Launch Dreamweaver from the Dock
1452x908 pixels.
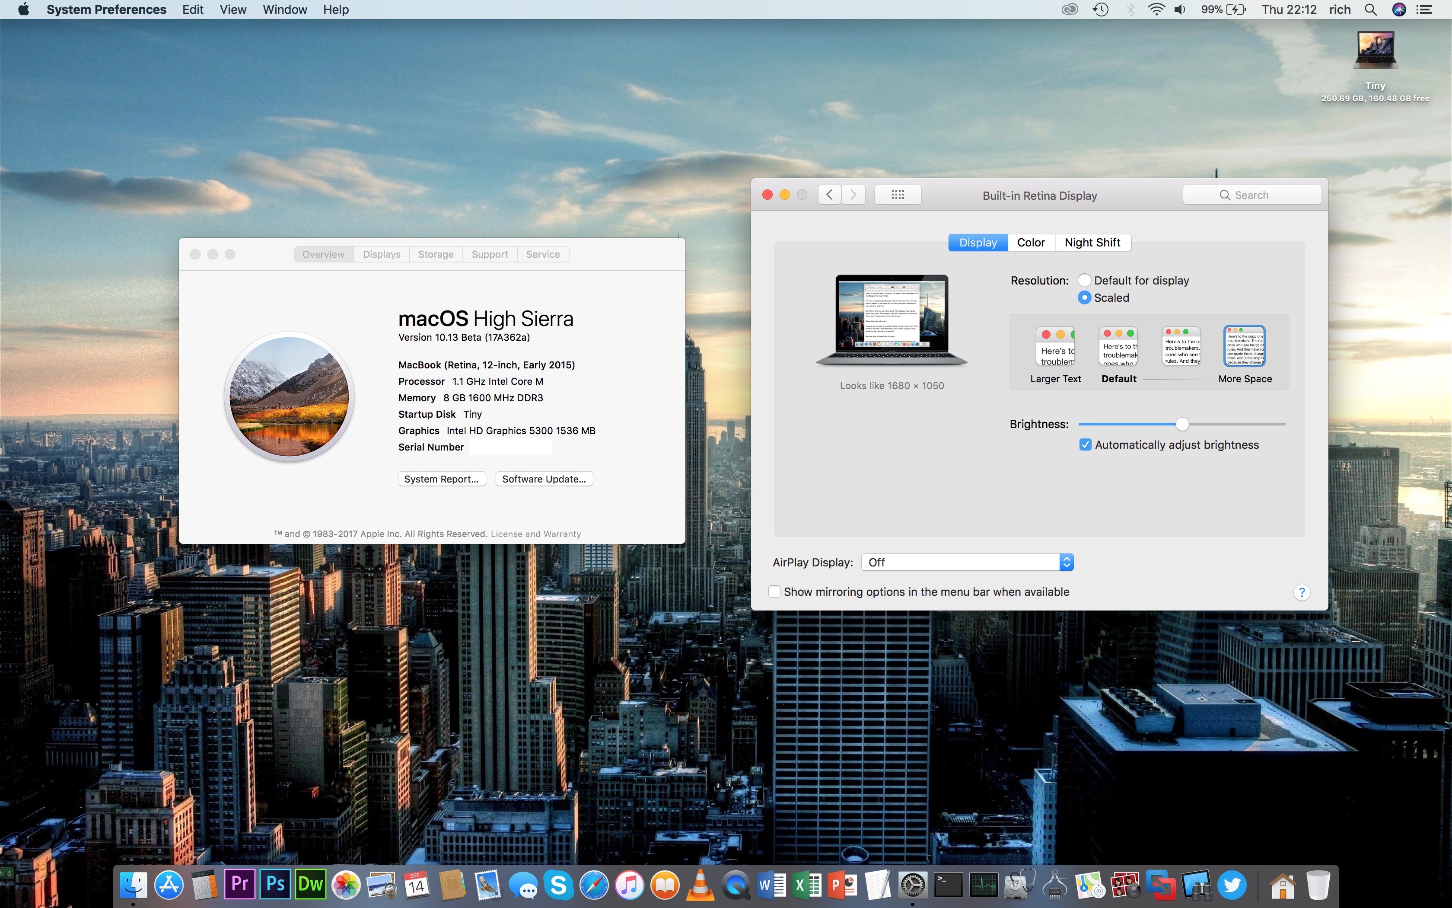[311, 885]
